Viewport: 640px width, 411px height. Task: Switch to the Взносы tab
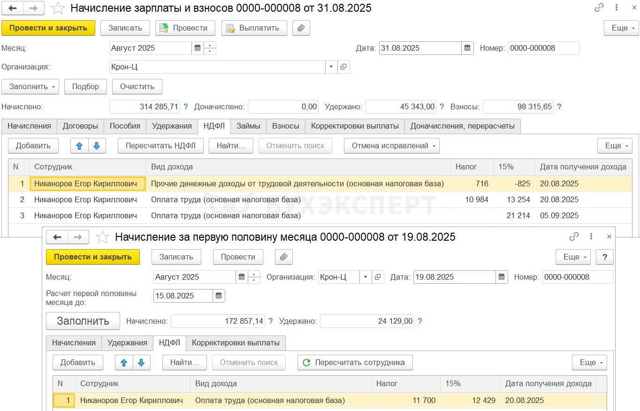286,126
